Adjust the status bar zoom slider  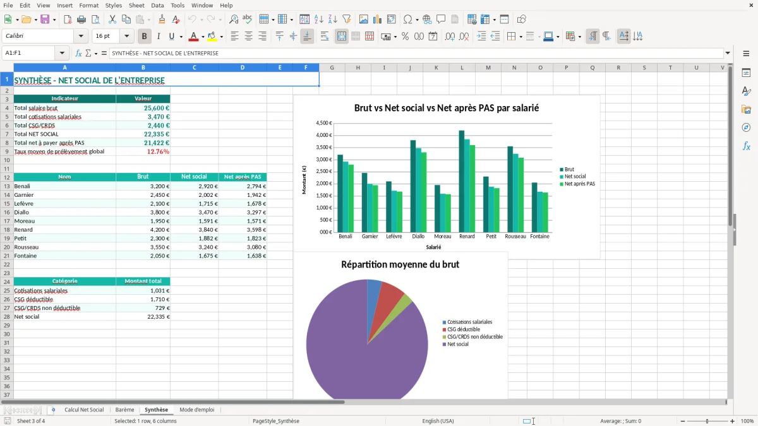pyautogui.click(x=707, y=421)
